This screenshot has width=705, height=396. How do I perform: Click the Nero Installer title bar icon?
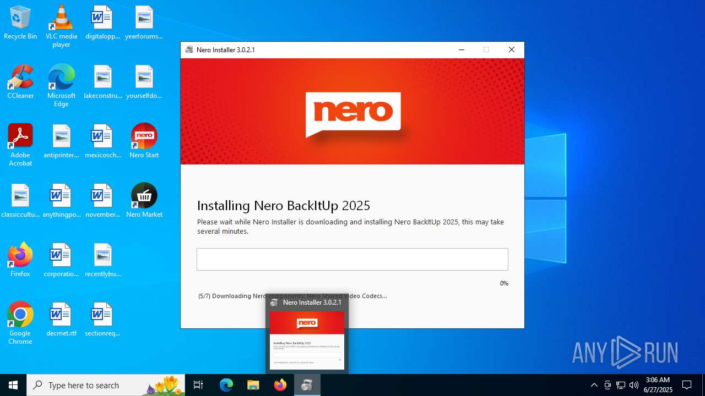point(189,50)
